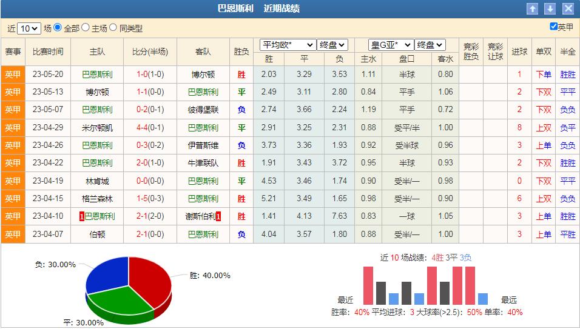
Task: Open the 终盘 dropdown beside 平均欧*
Action: click(332, 45)
